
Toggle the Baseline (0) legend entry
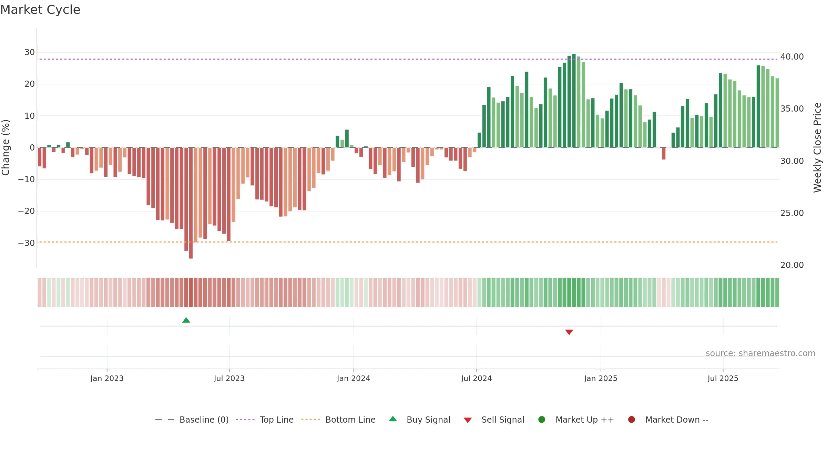(x=192, y=420)
